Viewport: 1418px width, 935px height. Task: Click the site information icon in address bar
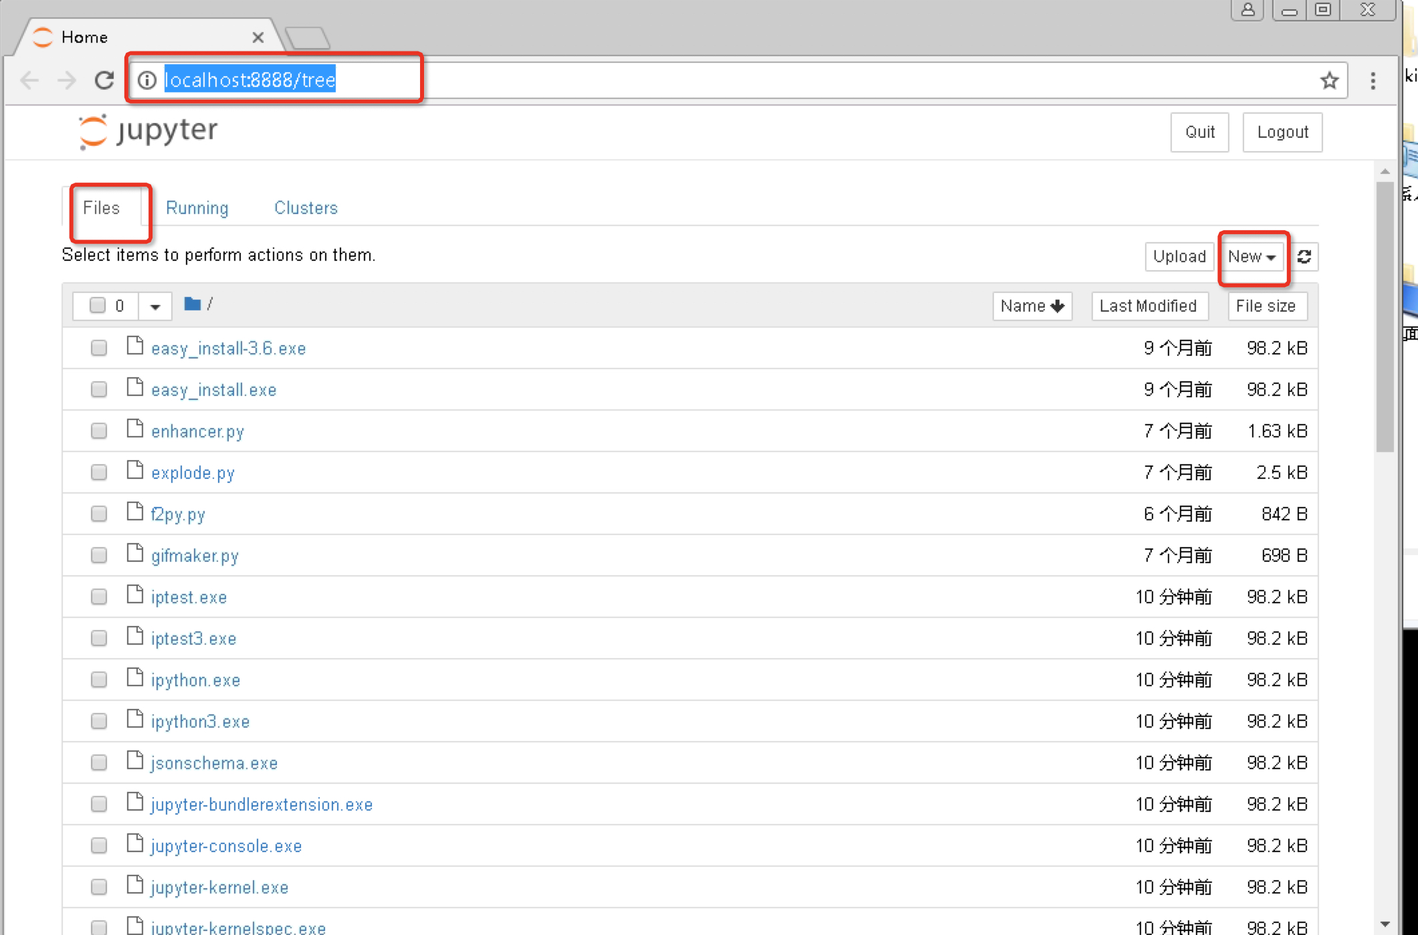pos(146,80)
